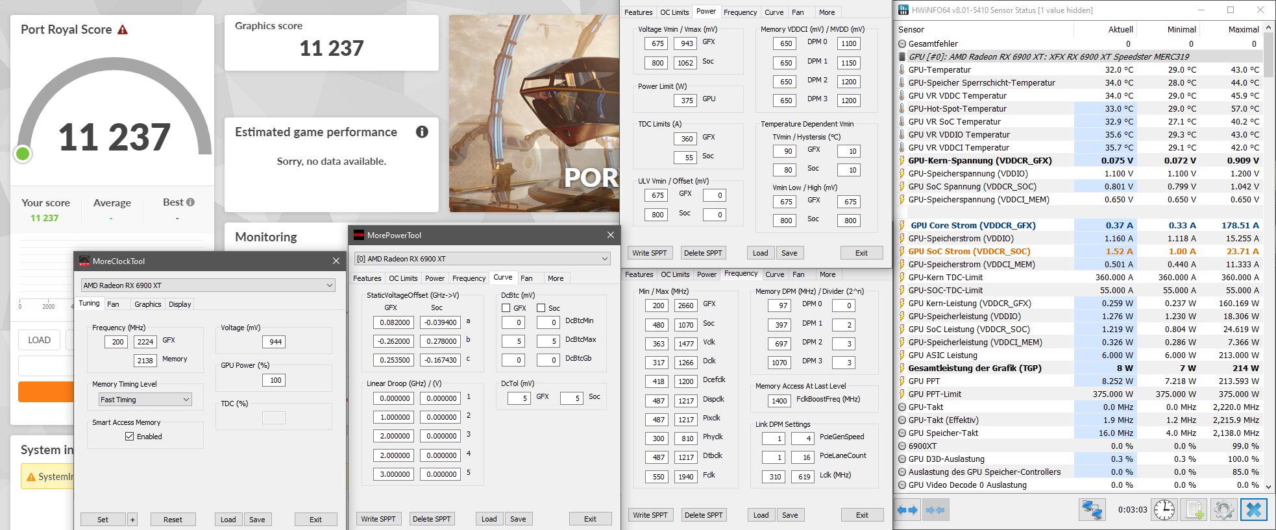Click the SystemInfo warning icon
Viewport: 1276px width, 530px height.
pos(31,477)
